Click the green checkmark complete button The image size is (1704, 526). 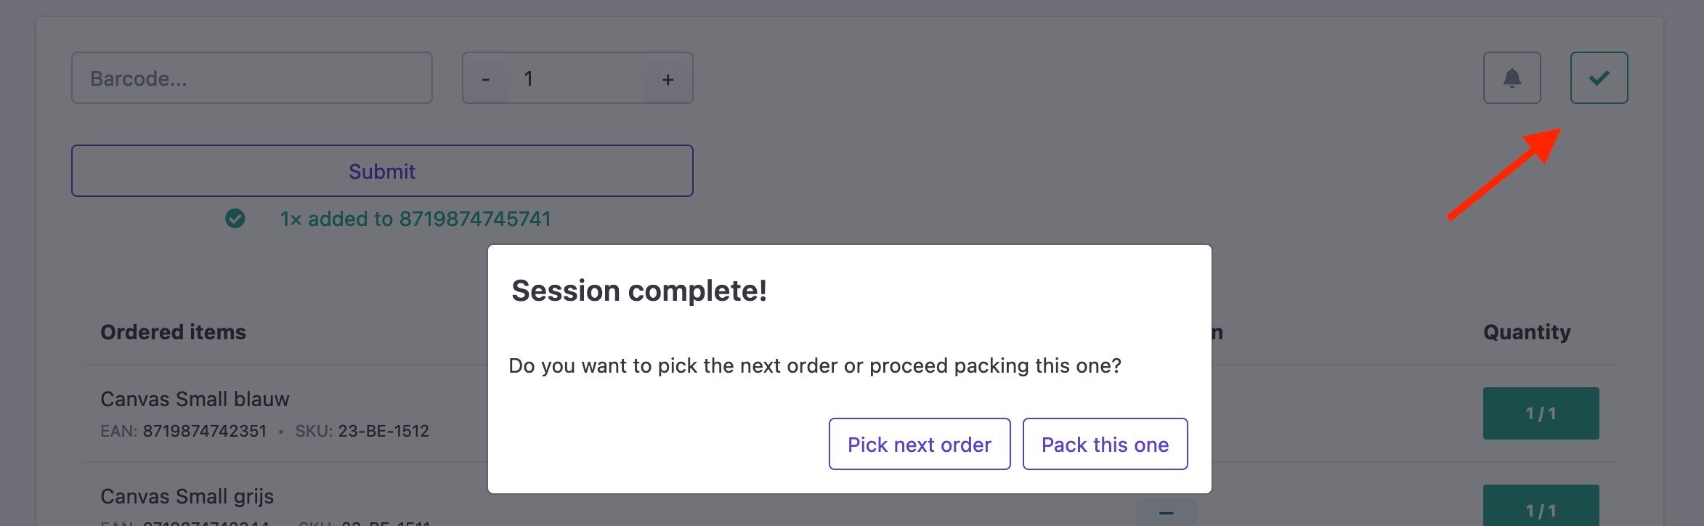coord(1599,78)
